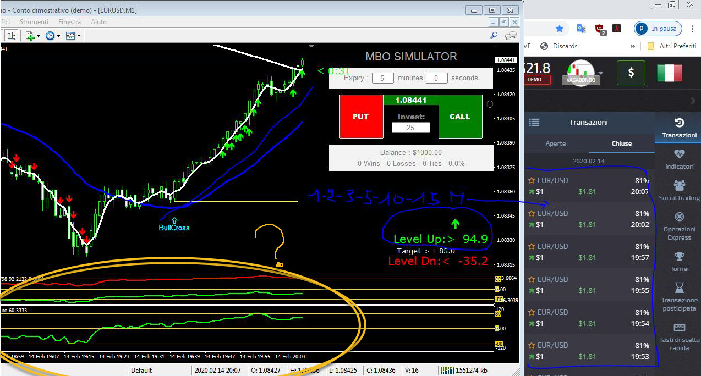Image resolution: width=701 pixels, height=376 pixels.
Task: Click the red PUT button
Action: [360, 117]
